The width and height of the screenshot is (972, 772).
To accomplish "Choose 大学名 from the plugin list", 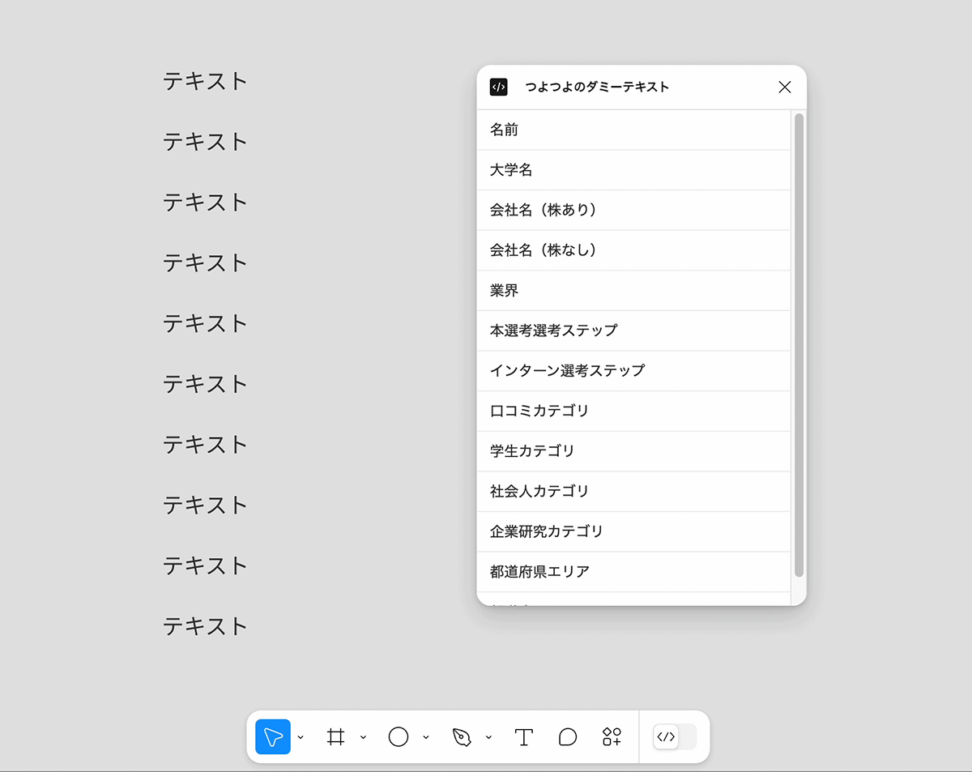I will click(633, 170).
